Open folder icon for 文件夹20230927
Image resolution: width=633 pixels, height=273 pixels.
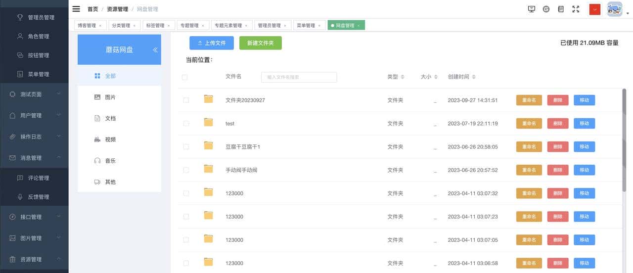point(208,99)
